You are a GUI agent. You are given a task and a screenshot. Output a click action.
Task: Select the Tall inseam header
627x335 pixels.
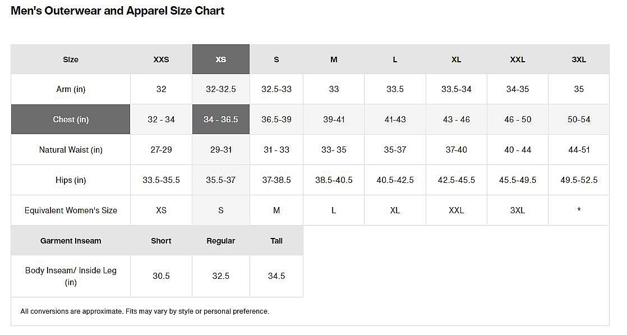(276, 241)
